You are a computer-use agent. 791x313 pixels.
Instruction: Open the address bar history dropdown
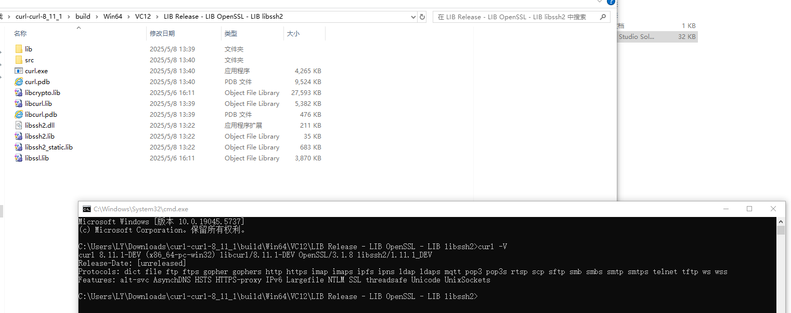pos(413,17)
